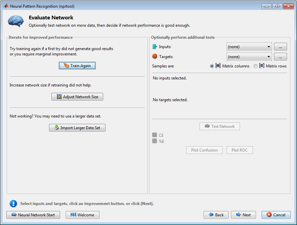Viewport: 297px width, 225px height.
Task: Click the 'Evaluate Network' heading
Action: click(x=51, y=18)
